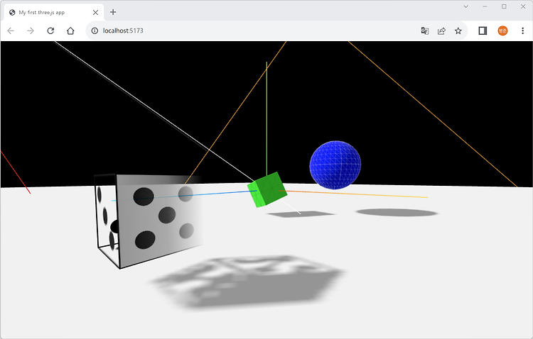Viewport: 533px width, 339px height.
Task: Open the tab search chevron
Action: [x=466, y=6]
